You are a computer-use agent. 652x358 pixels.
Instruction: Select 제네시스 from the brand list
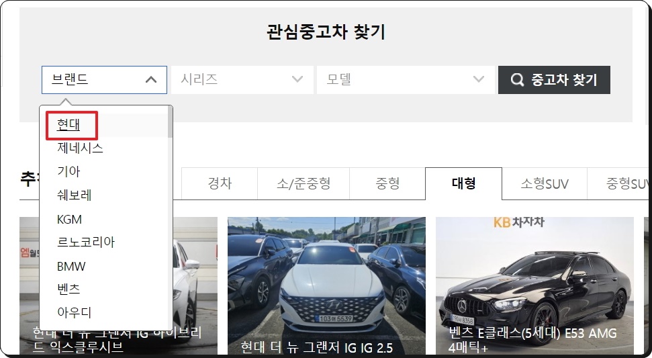[80, 148]
